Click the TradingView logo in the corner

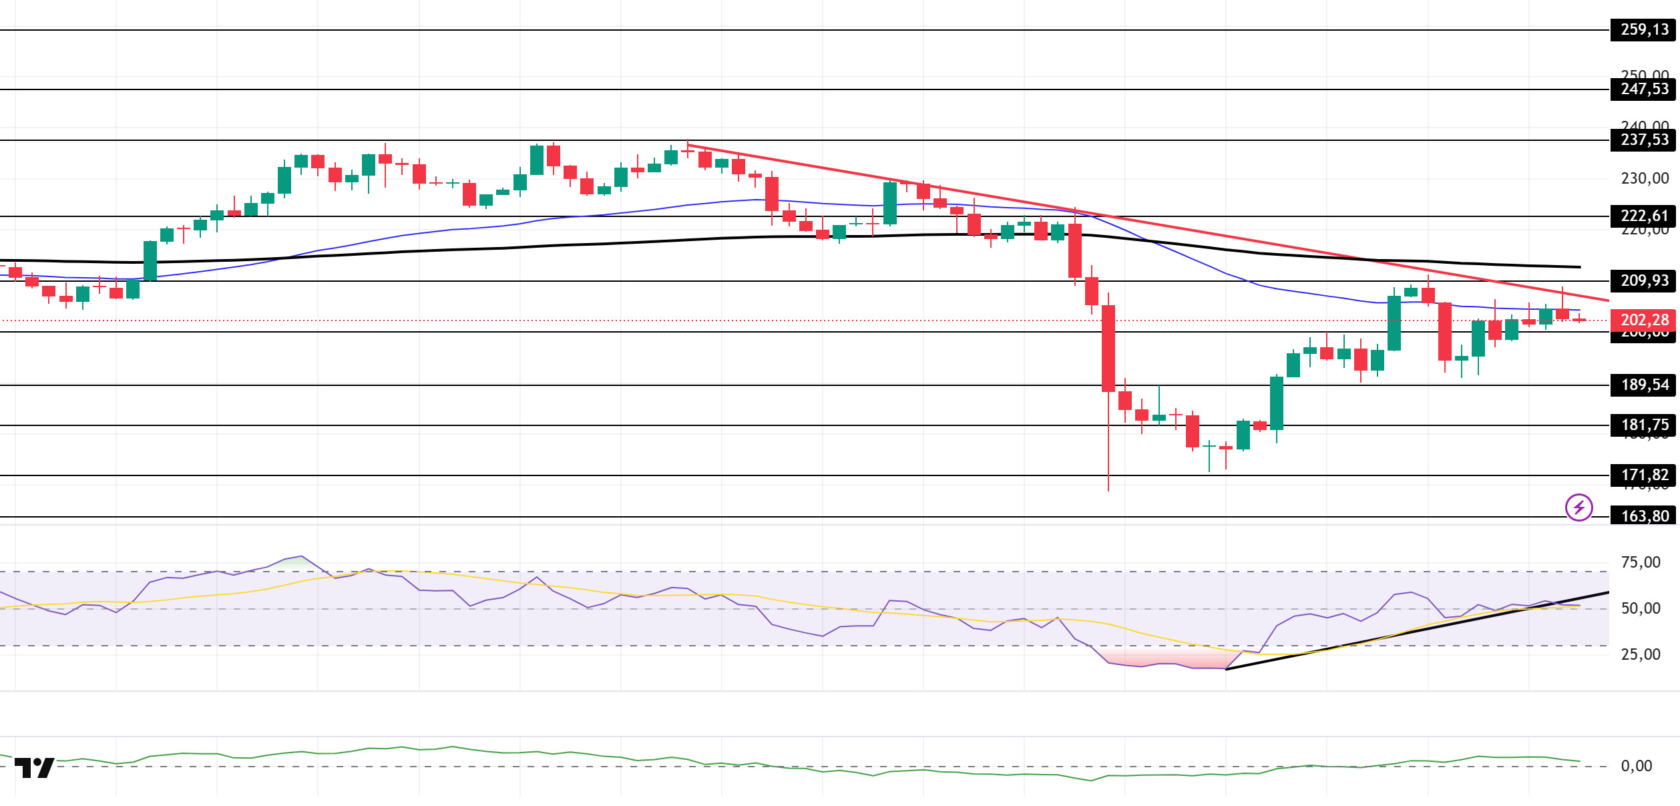pyautogui.click(x=34, y=768)
